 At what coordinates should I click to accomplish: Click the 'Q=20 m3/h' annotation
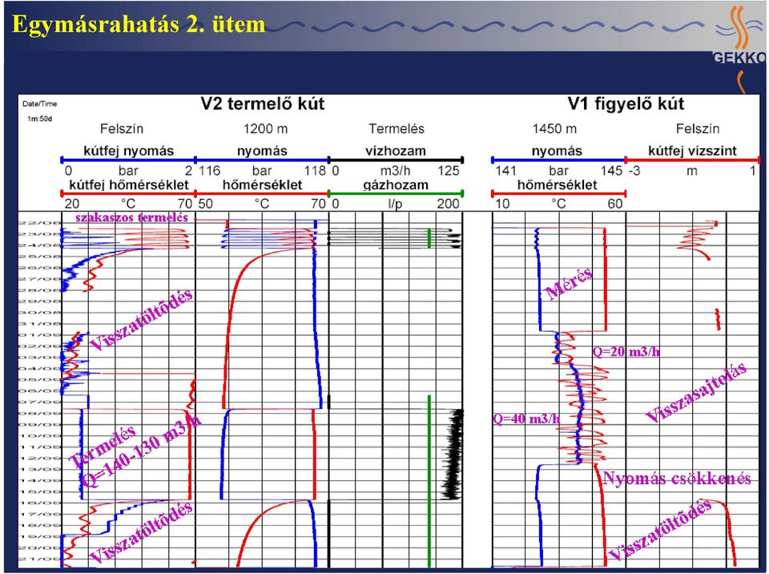(x=626, y=352)
